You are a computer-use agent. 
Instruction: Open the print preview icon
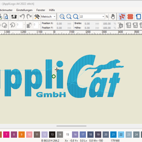[x=6, y=17]
